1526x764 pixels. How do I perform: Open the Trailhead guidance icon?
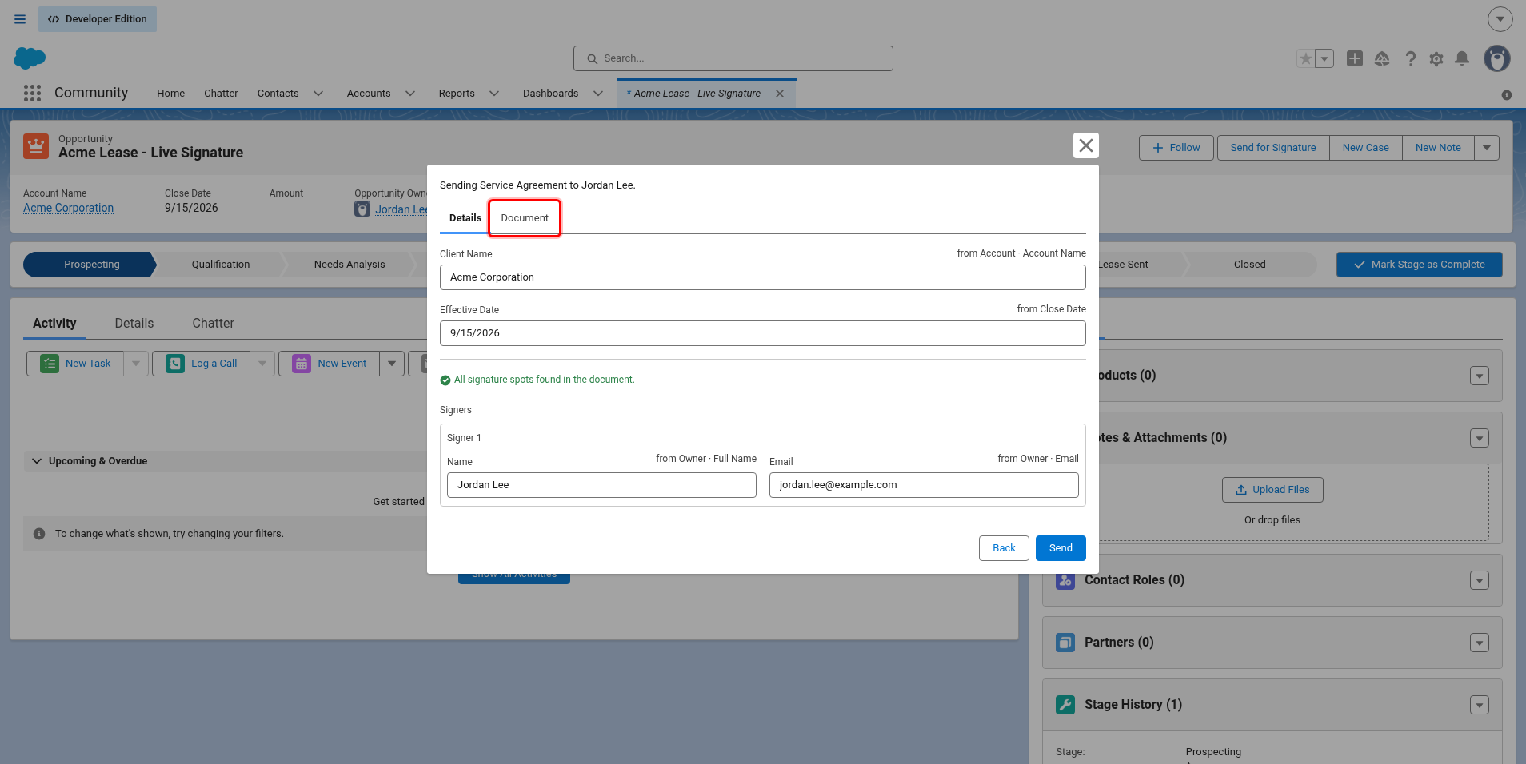(1382, 58)
